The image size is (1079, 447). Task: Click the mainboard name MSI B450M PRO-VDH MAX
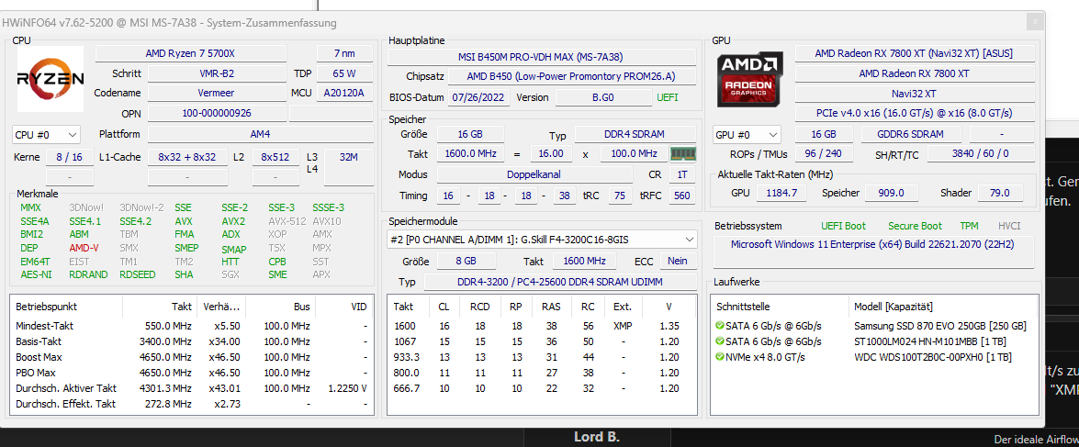(540, 56)
